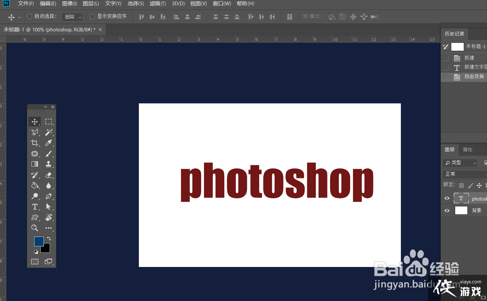The width and height of the screenshot is (487, 301).
Task: Select the Clone Stamp tool
Action: (48, 164)
